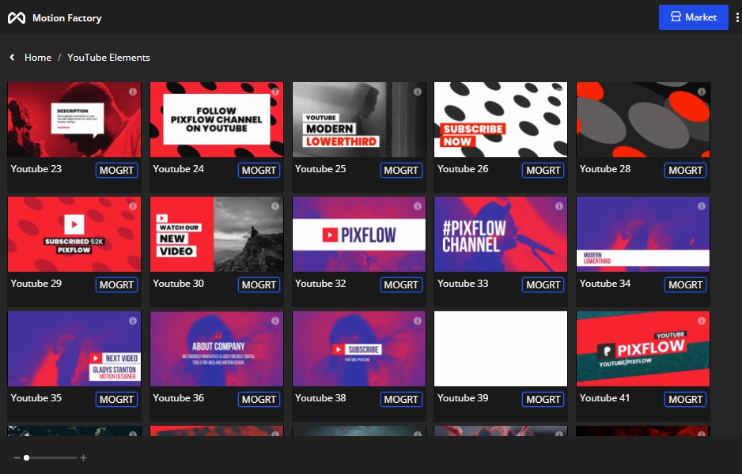Select the Subscribed 52K Pixflow thumbnail
Image resolution: width=742 pixels, height=474 pixels.
[74, 235]
